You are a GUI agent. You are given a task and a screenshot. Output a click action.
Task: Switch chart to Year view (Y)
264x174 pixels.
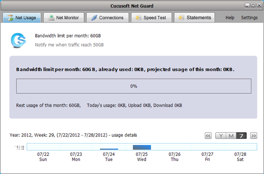(x=220, y=136)
